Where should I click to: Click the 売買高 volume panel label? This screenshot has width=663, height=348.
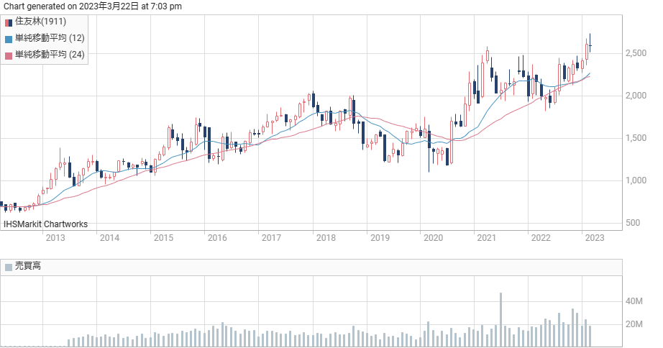point(28,266)
